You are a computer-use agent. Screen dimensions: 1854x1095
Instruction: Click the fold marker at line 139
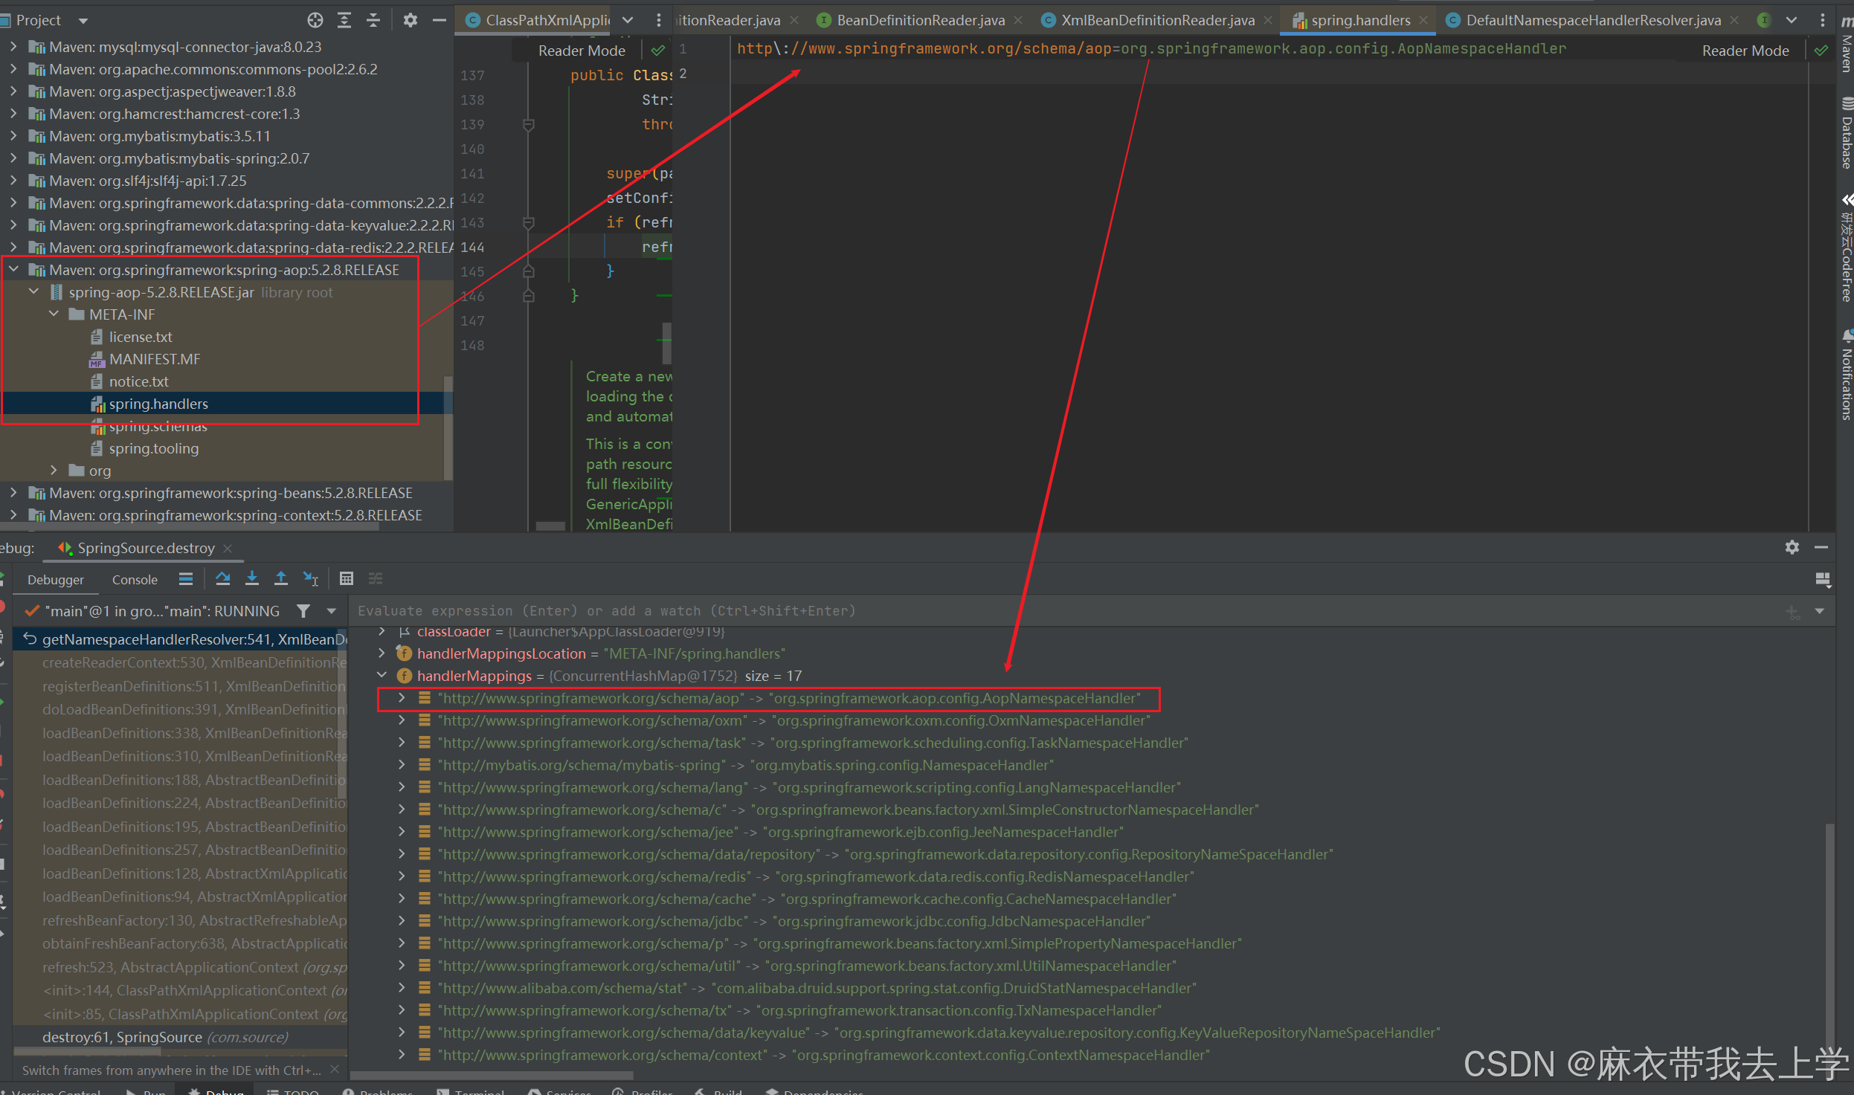coord(529,125)
